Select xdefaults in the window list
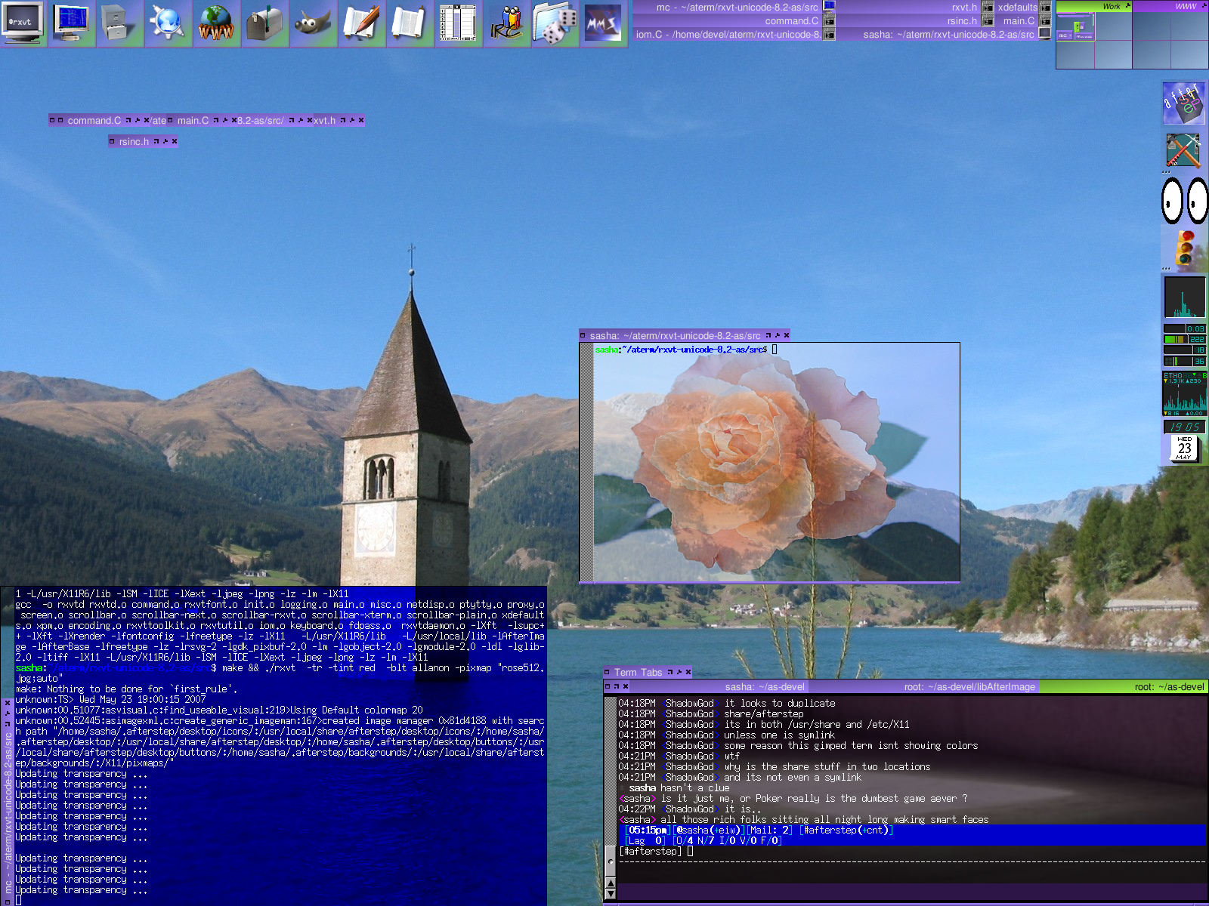 1022,7
